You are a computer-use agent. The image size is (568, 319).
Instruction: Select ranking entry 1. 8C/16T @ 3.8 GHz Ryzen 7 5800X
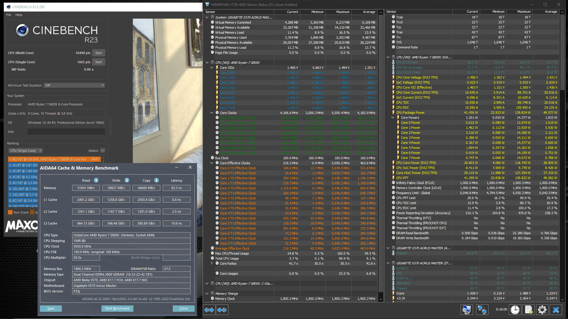coord(54,159)
